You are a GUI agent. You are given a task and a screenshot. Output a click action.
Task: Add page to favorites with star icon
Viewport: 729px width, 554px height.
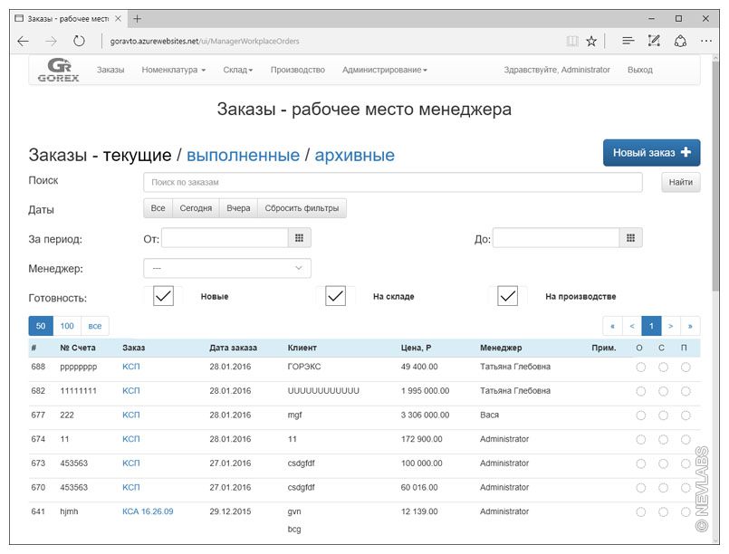pos(591,41)
